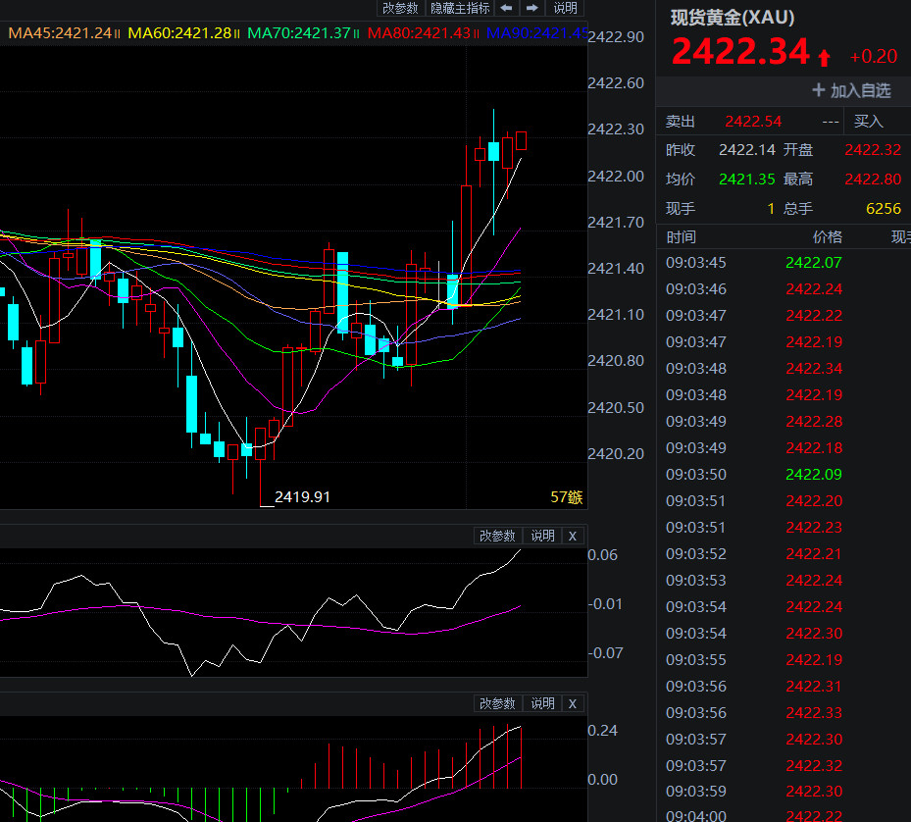911x822 pixels.
Task: Open 改参数 for the main chart
Action: 400,8
